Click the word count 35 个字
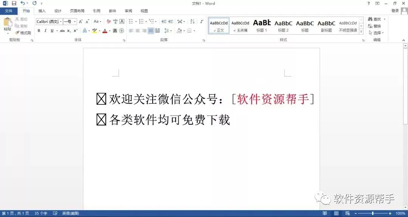This screenshot has height=217, width=408. [x=41, y=213]
